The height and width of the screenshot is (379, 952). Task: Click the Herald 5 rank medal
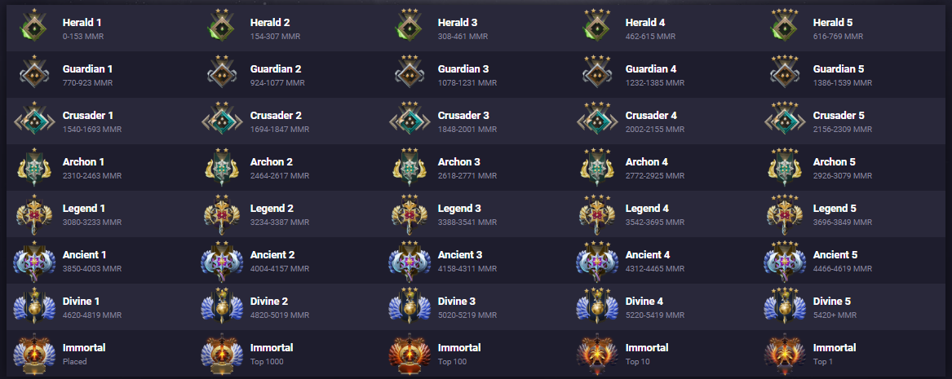781,26
